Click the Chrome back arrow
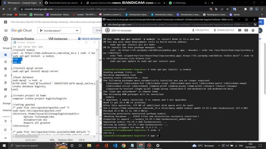The width and height of the screenshot is (266, 149). pyautogui.click(x=4, y=9)
